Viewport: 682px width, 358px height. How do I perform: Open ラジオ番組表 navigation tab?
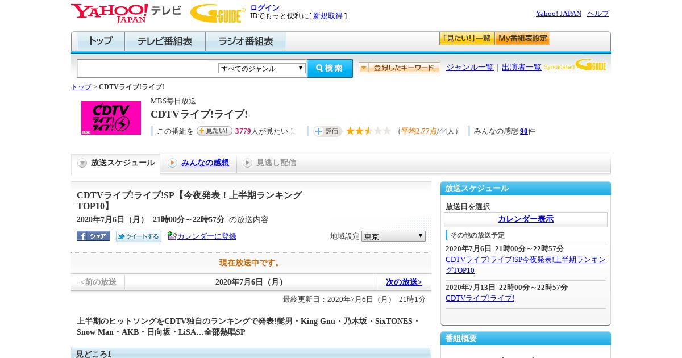246,41
